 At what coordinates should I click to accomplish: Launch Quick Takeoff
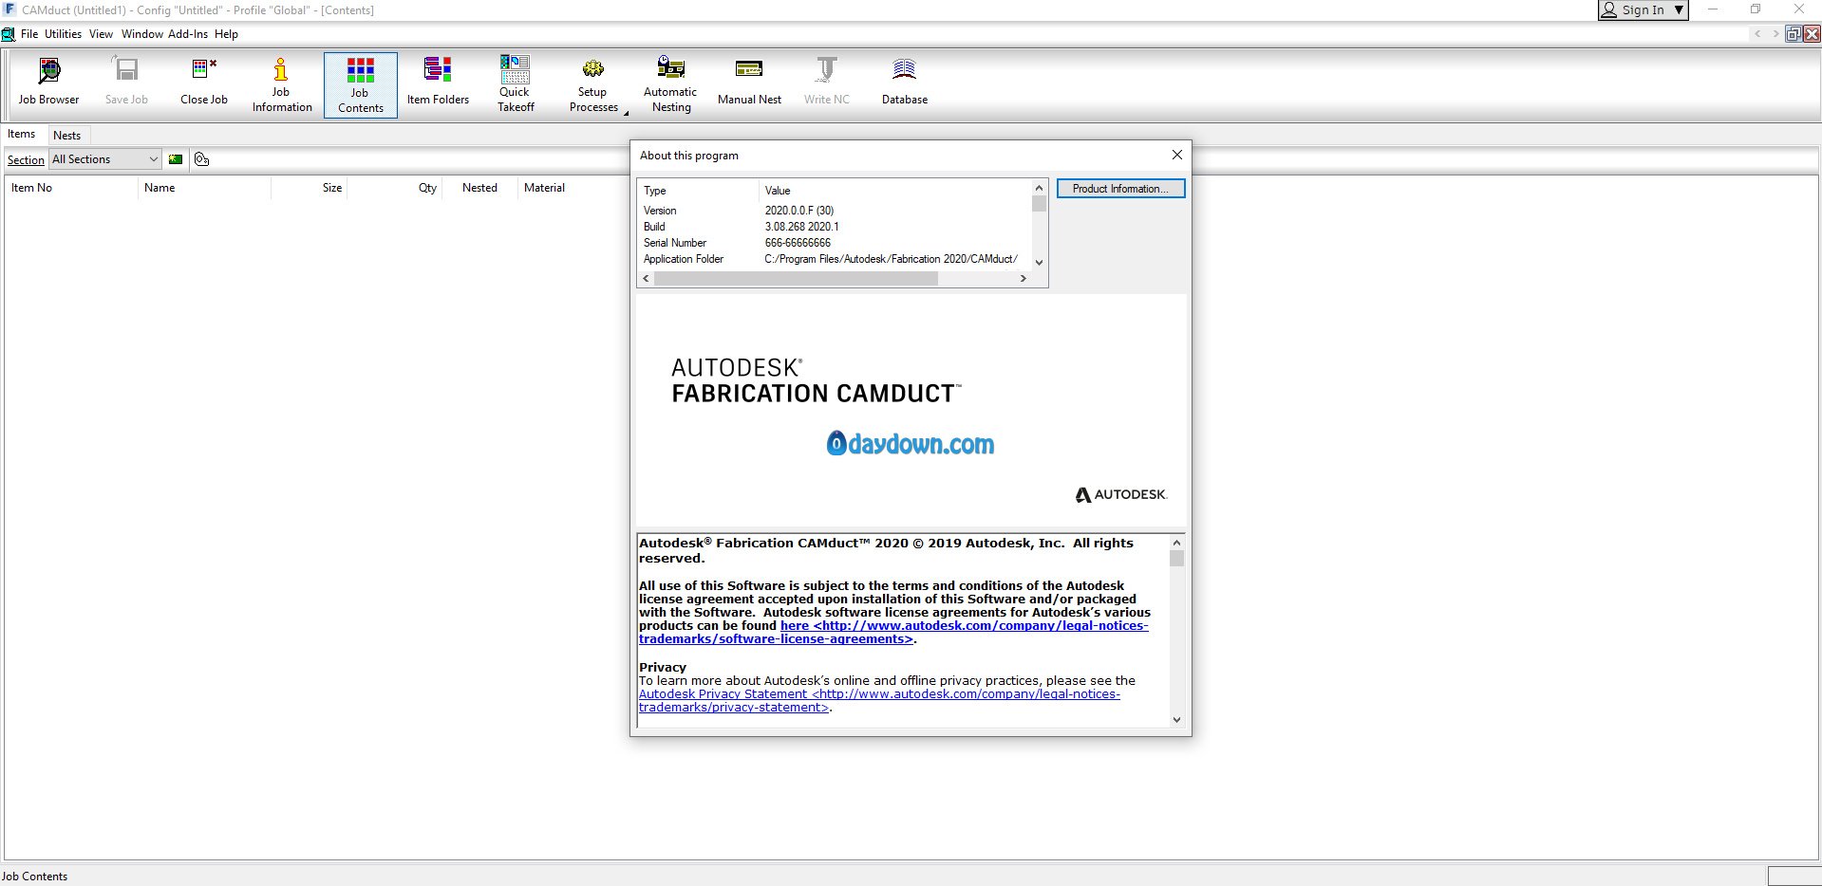516,84
